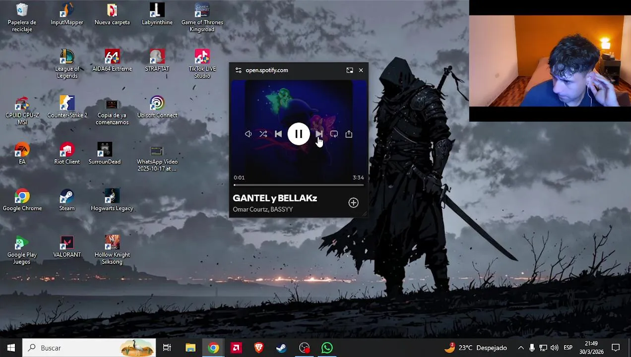
Task: Show hidden system tray icons
Action: tap(520, 348)
